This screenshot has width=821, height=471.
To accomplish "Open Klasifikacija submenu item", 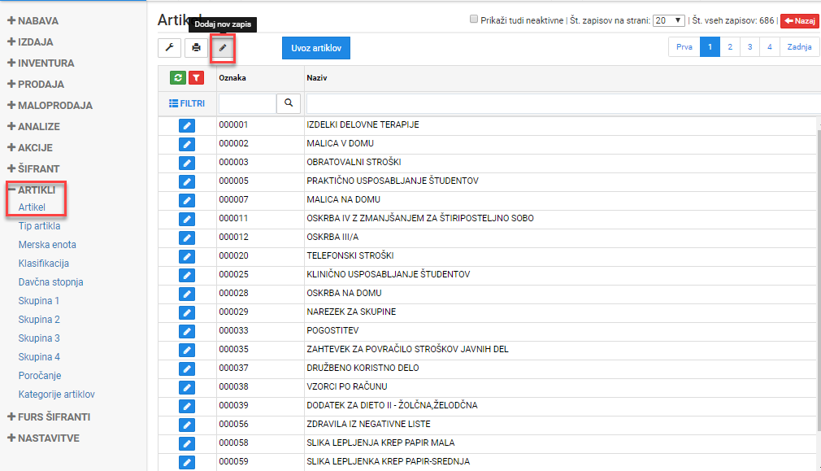I will point(43,264).
